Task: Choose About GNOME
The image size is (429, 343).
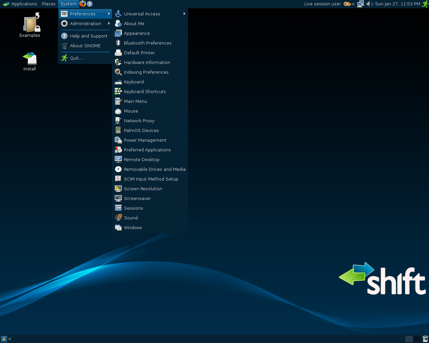Action: click(x=85, y=46)
